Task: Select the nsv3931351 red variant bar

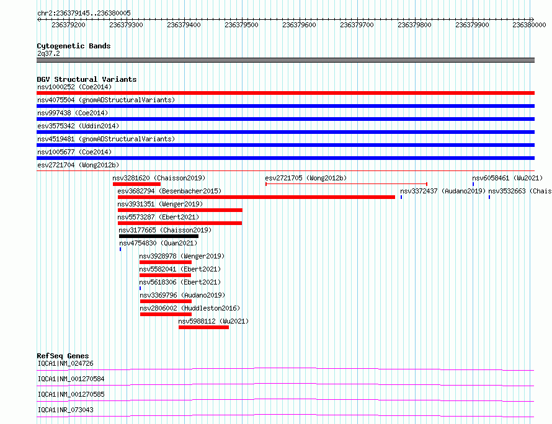Action: click(x=180, y=210)
